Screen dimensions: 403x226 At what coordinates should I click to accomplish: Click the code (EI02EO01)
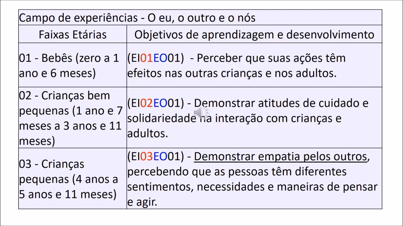[x=156, y=103]
